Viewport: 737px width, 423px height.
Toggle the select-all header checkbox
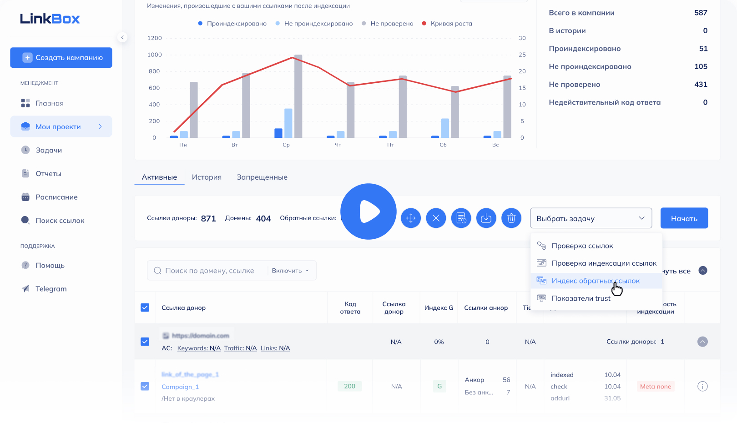[x=145, y=308]
